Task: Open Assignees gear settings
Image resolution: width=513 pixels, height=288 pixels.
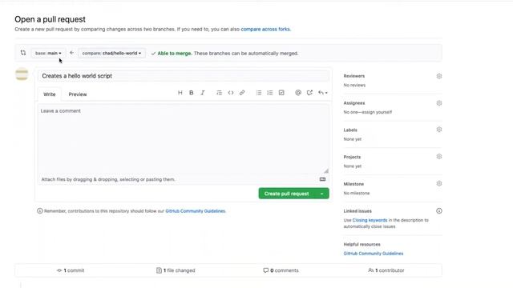Action: pos(439,103)
